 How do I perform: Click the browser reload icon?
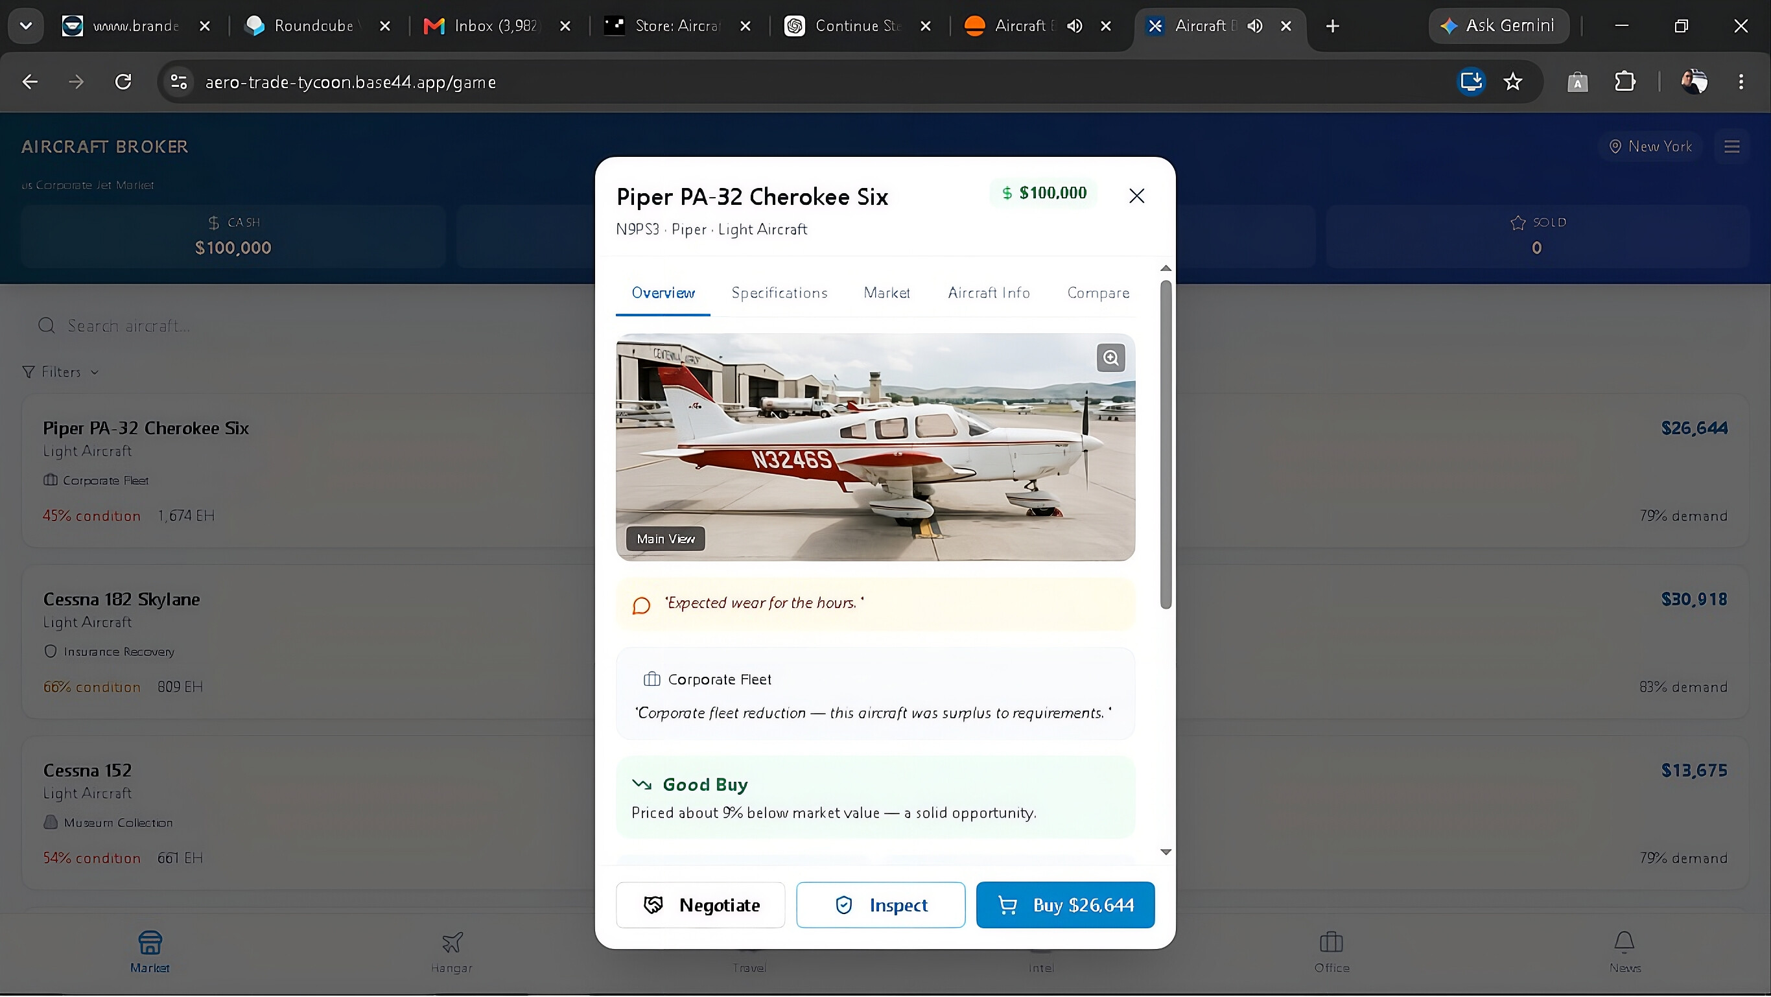[x=123, y=82]
